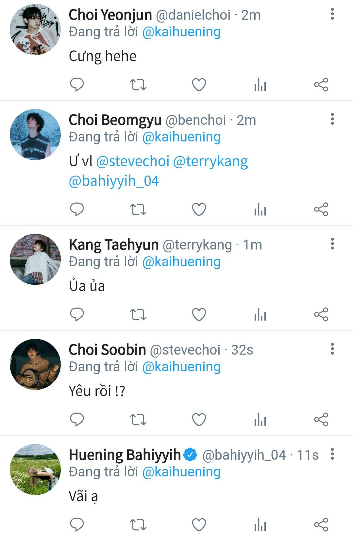This screenshot has height=535, width=353.
Task: Like Choi Yeonjun's 'Cưng hehe' tweet
Action: tap(199, 84)
